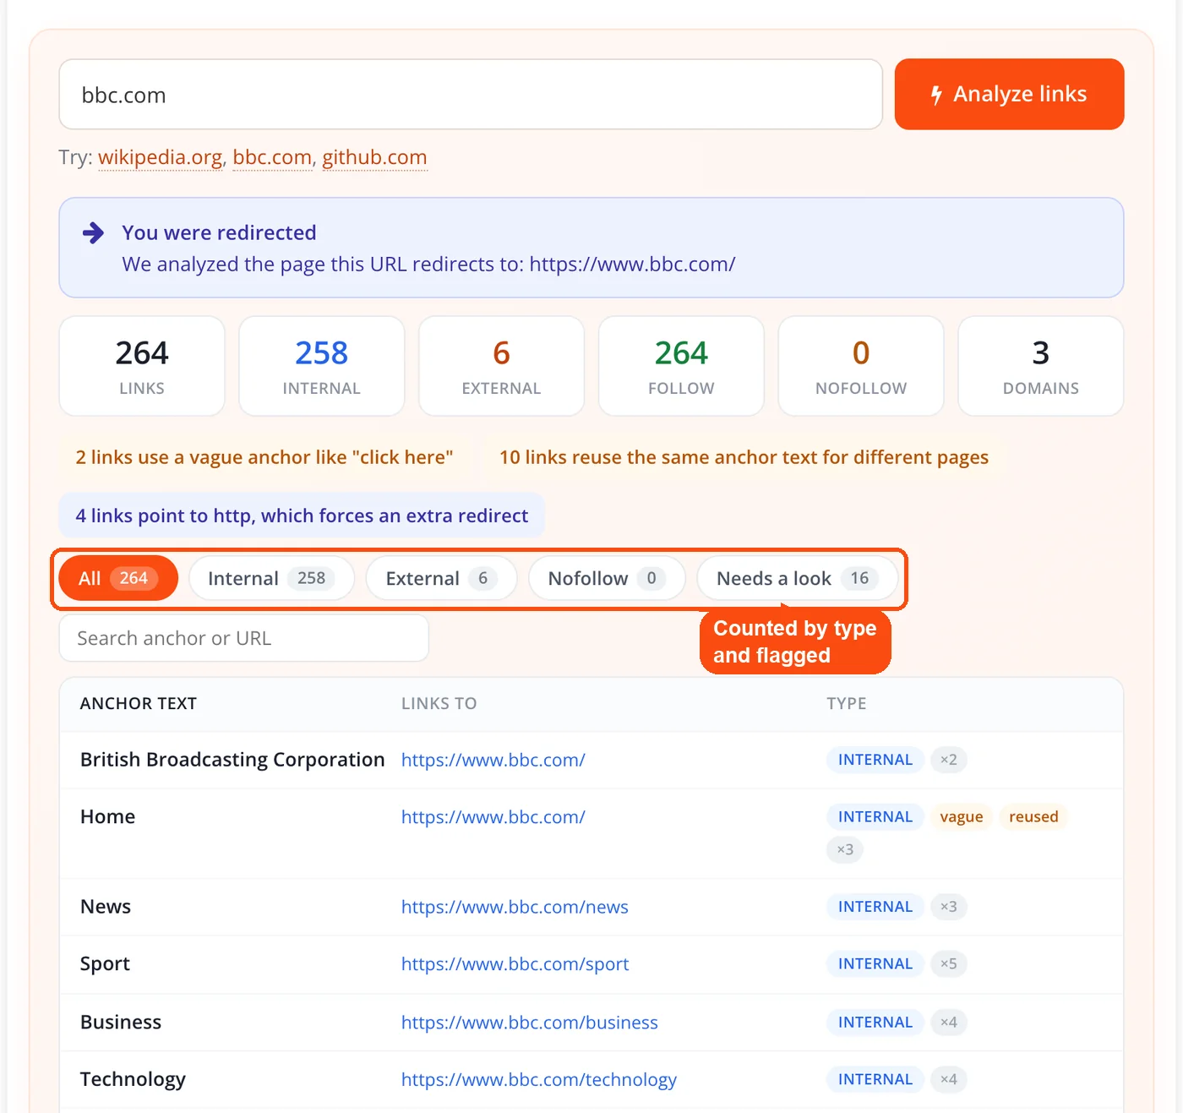Switch to the Internal 258 filter
This screenshot has height=1113, width=1183.
click(x=271, y=578)
